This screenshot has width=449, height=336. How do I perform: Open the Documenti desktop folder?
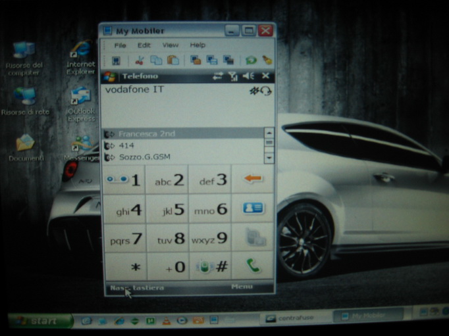[26, 148]
